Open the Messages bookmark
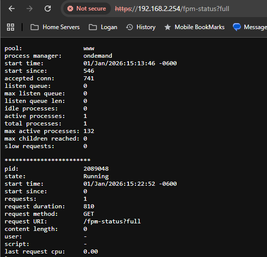 coord(249,27)
